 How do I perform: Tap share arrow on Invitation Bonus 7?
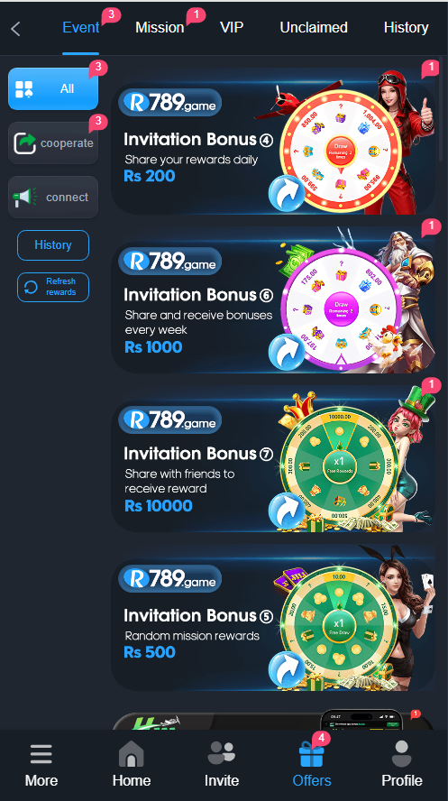pyautogui.click(x=287, y=511)
